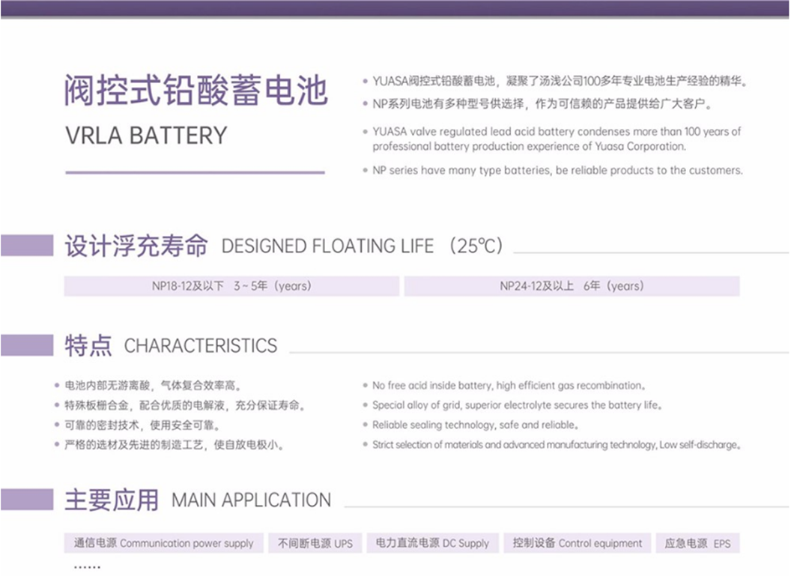The width and height of the screenshot is (791, 576).
Task: Click the Chinese title 阀控式铅酸蓄电池
Action: [x=196, y=91]
